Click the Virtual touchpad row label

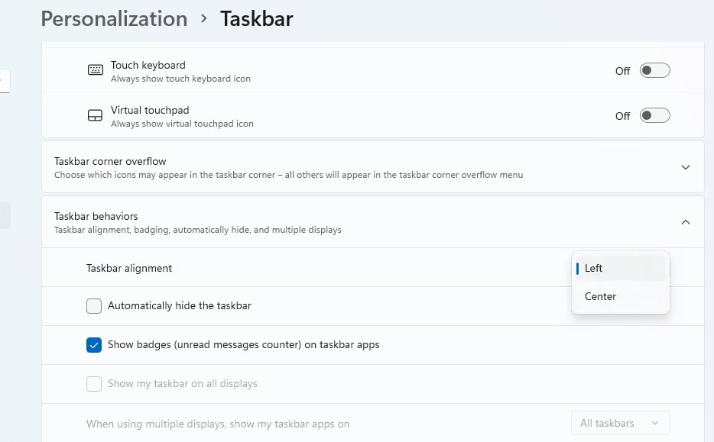click(150, 111)
